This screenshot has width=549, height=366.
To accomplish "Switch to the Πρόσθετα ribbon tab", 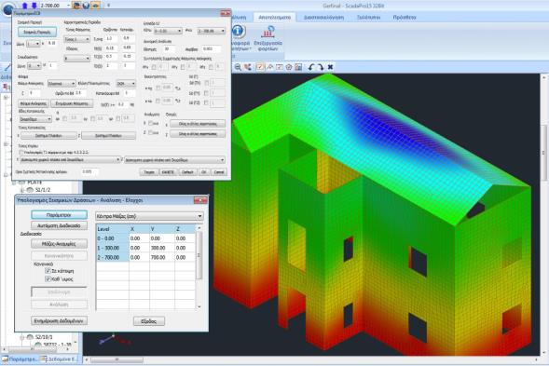I will coord(405,17).
